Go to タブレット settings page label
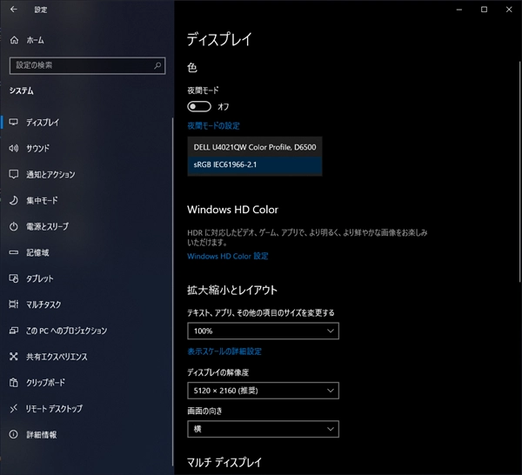The width and height of the screenshot is (522, 475). 40,278
